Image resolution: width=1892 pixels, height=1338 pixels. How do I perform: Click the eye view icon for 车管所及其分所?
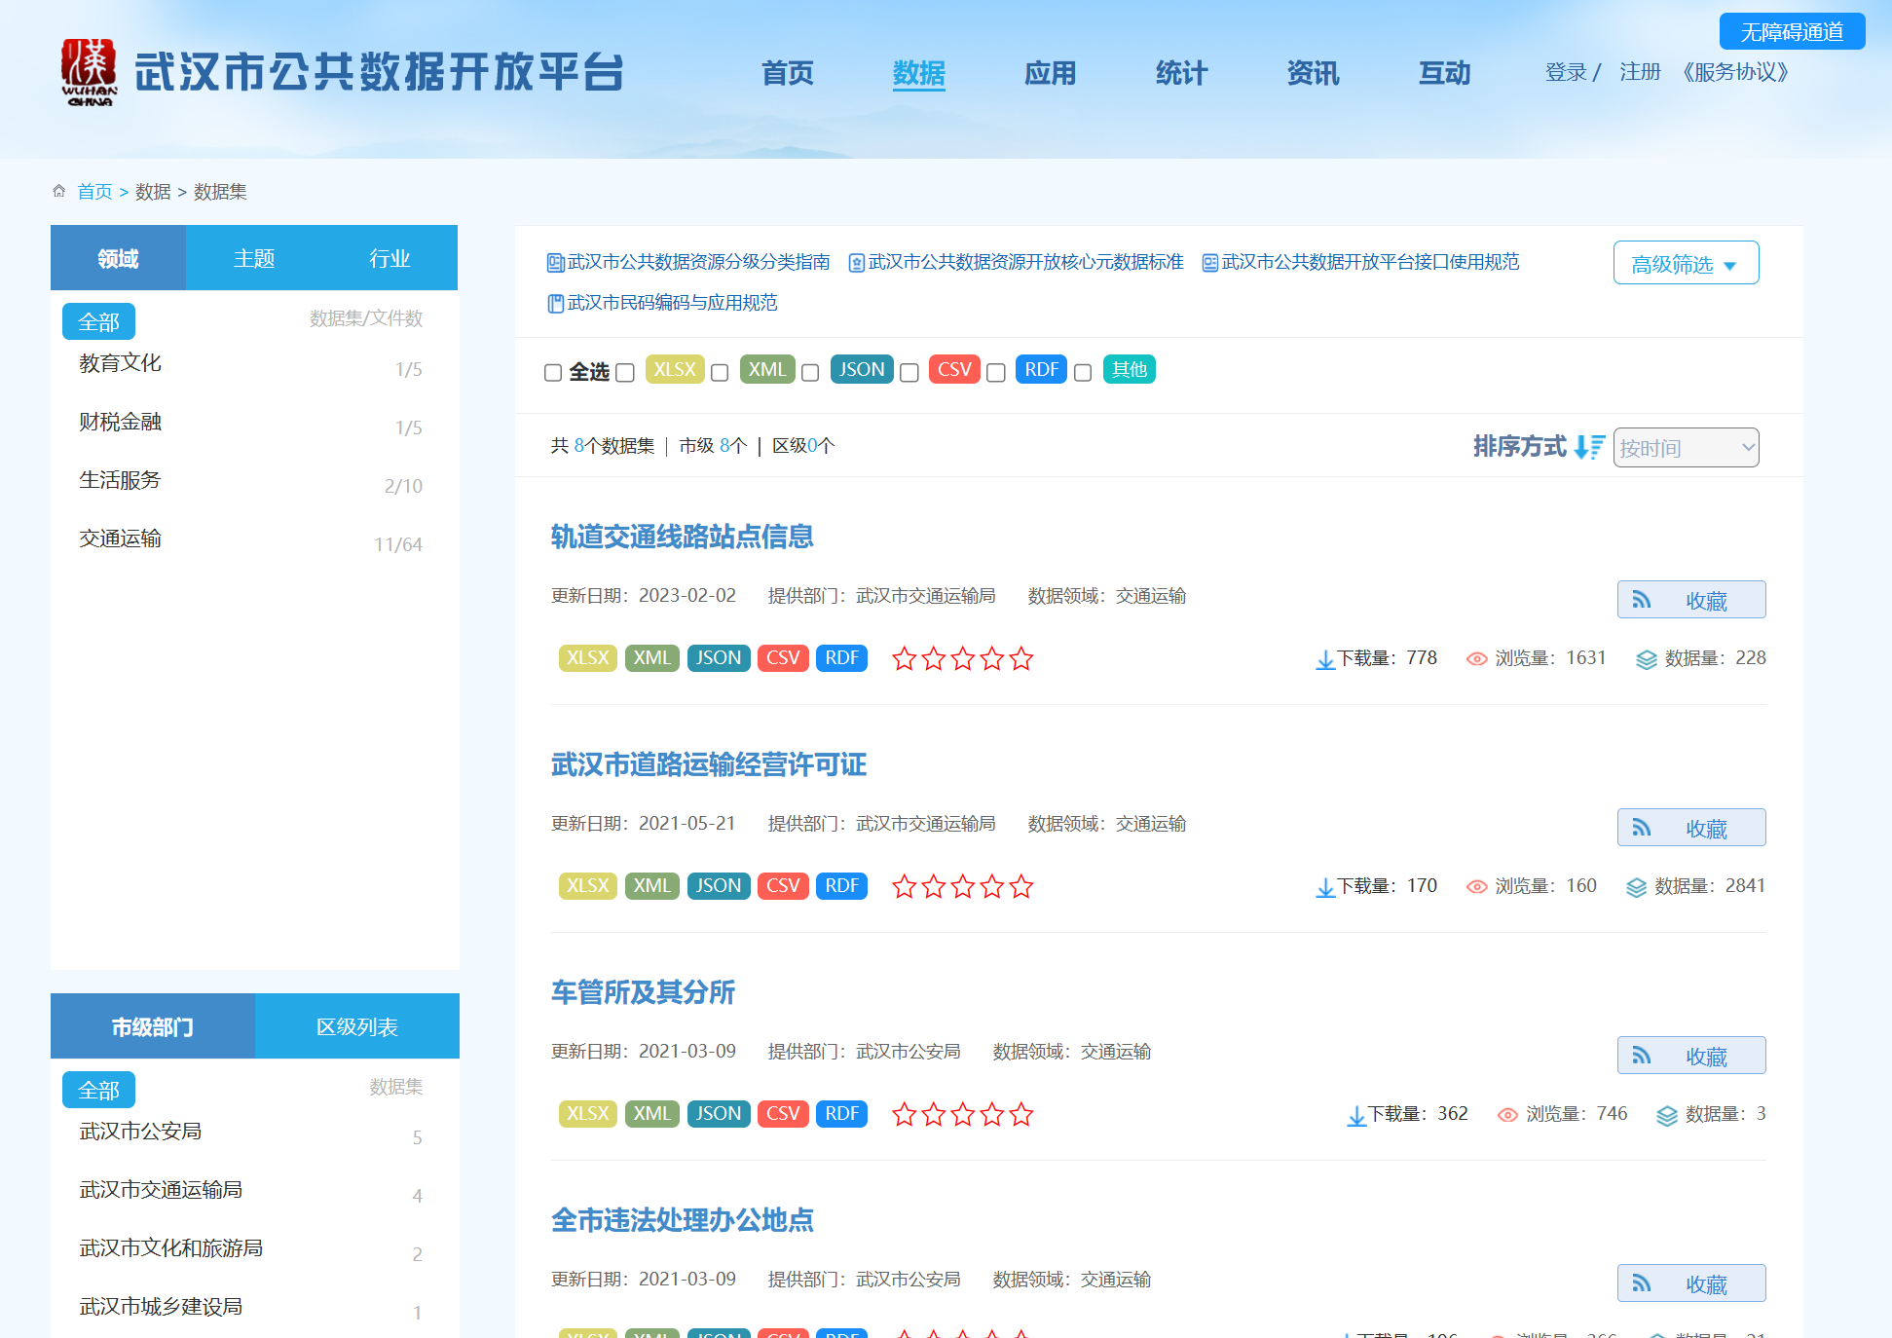[1507, 1115]
